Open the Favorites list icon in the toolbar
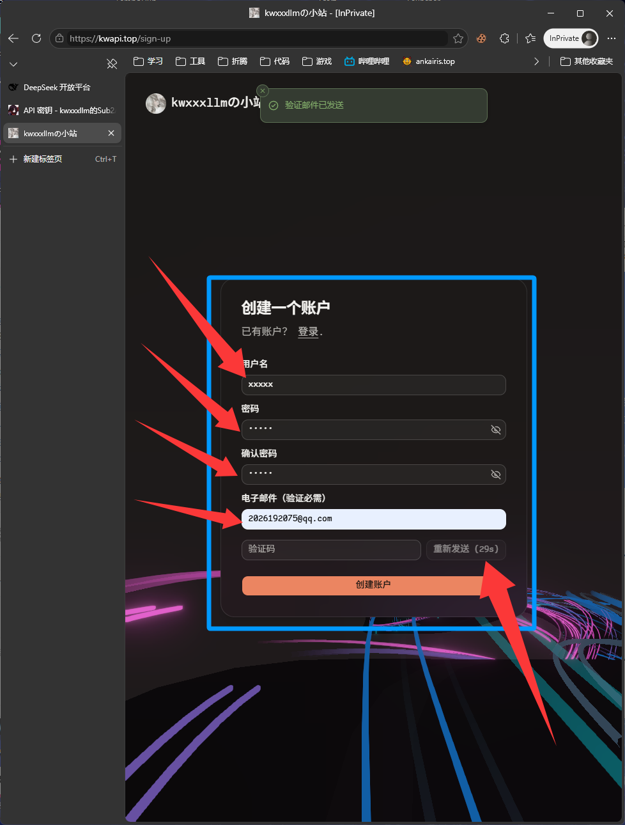The height and width of the screenshot is (825, 625). [x=530, y=38]
